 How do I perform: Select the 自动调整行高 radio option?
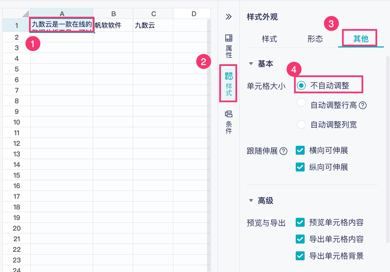click(x=301, y=102)
